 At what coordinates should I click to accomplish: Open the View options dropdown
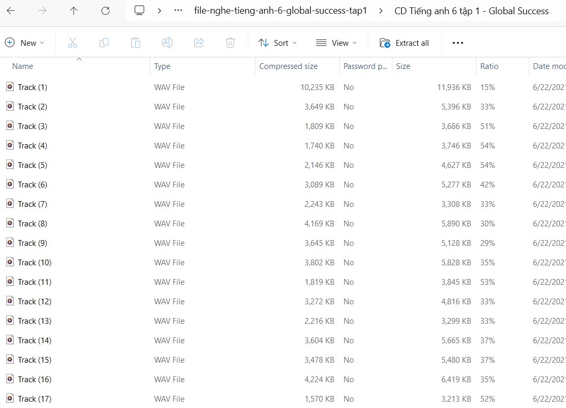(x=336, y=43)
